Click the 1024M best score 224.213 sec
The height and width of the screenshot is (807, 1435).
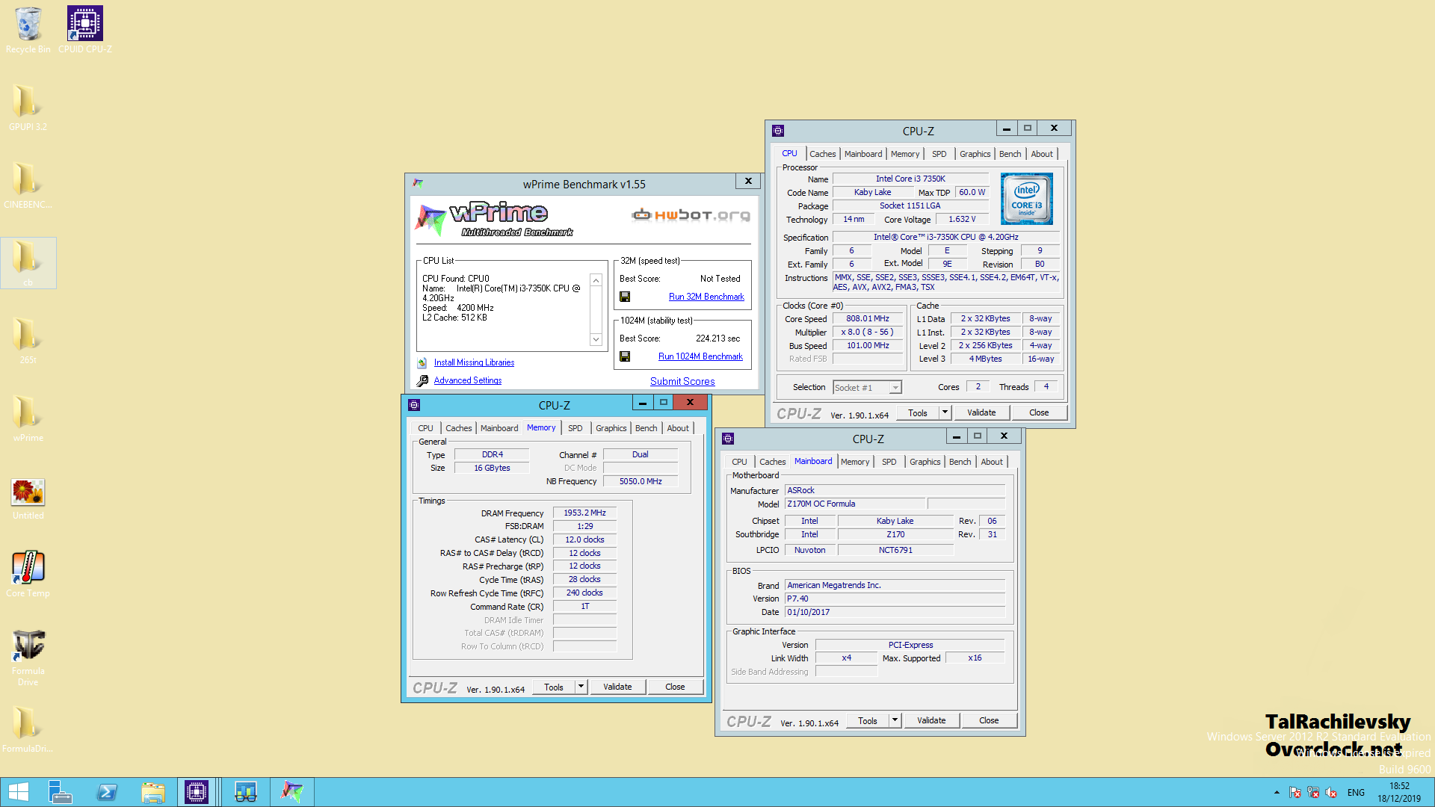(717, 338)
